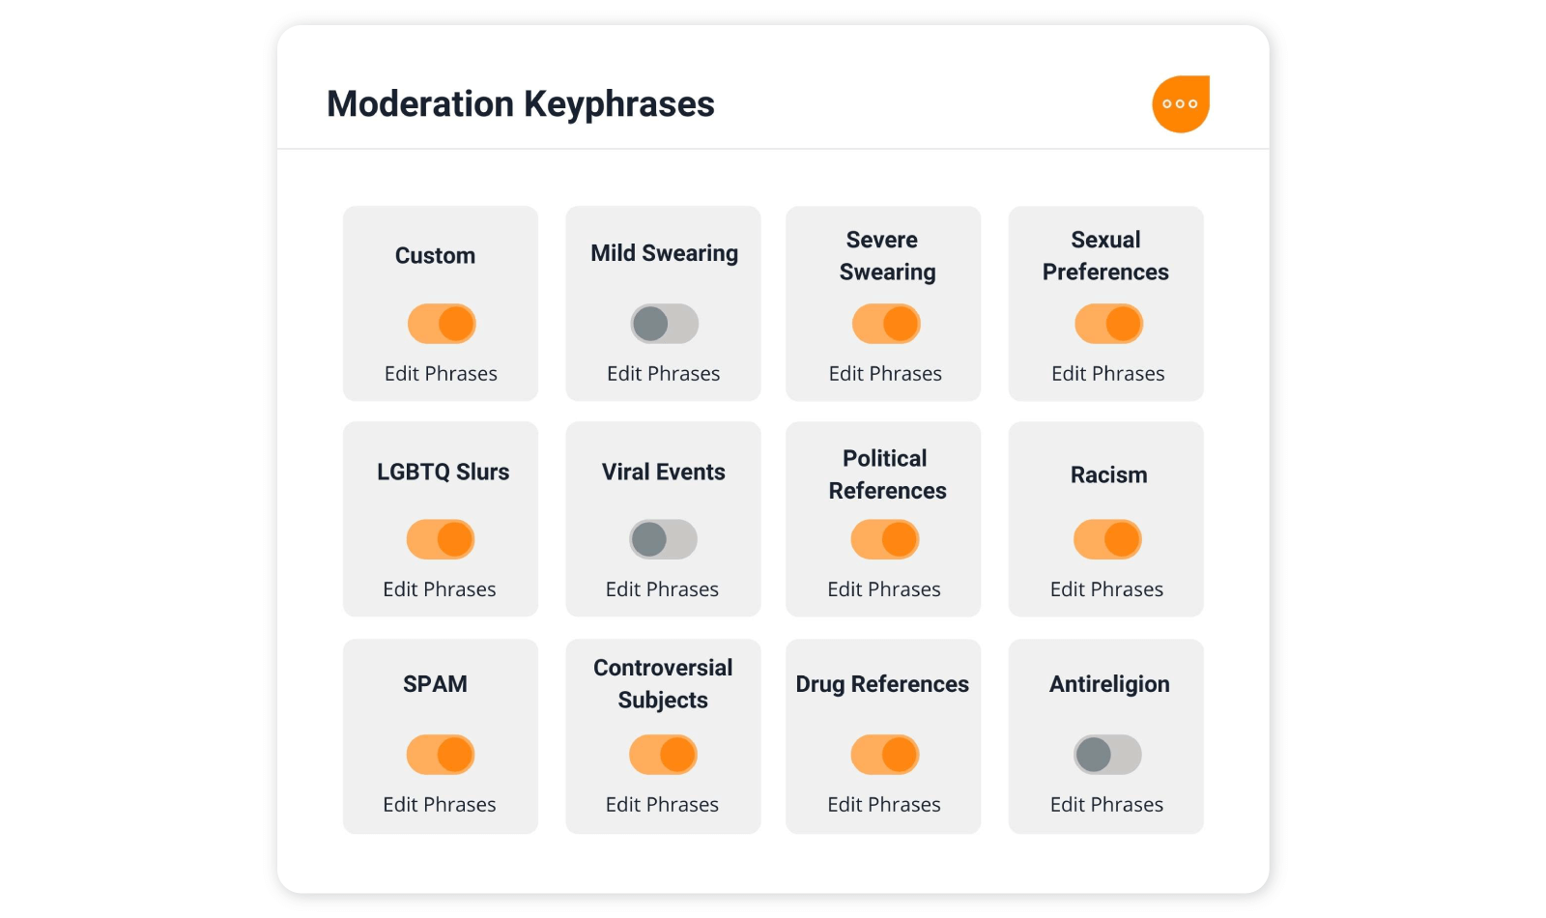Toggle off the LGBTQ Slurs switch

click(x=441, y=539)
